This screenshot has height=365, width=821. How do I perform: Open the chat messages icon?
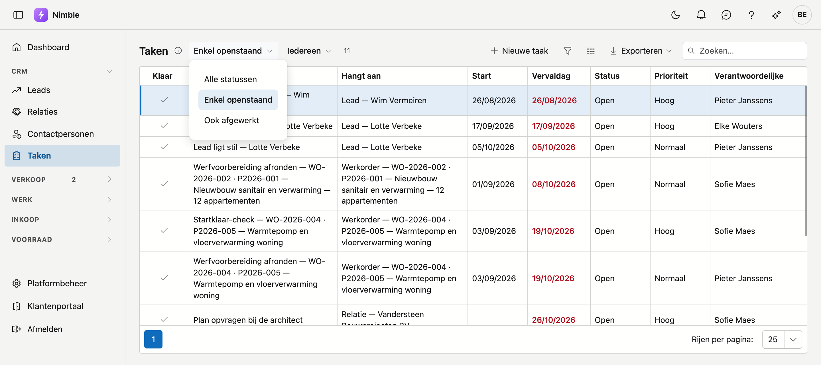(x=726, y=15)
